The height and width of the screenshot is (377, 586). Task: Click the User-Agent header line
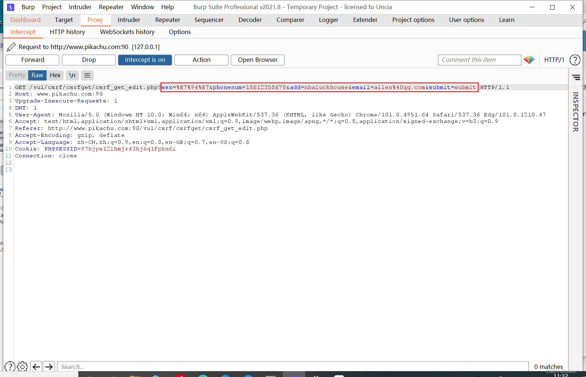click(x=280, y=115)
